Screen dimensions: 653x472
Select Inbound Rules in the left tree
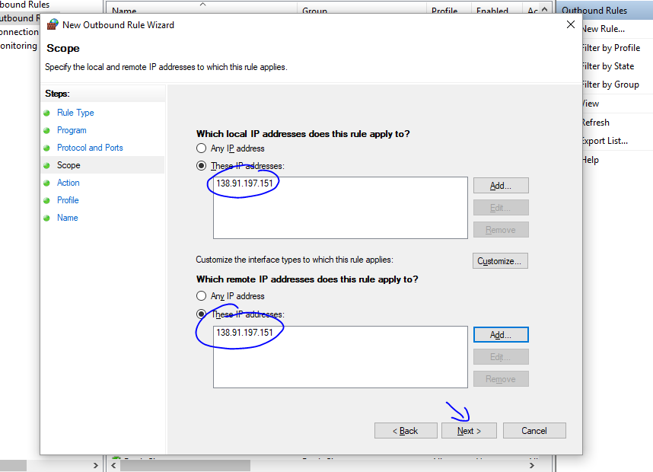(x=25, y=5)
